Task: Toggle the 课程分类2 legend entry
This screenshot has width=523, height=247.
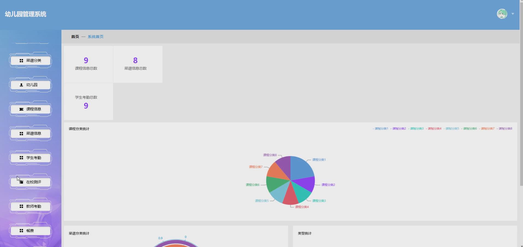Action: [398, 128]
